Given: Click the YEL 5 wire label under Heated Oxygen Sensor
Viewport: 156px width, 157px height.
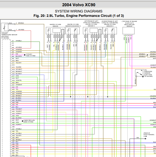Looking at the screenshot, I should [x=54, y=45].
